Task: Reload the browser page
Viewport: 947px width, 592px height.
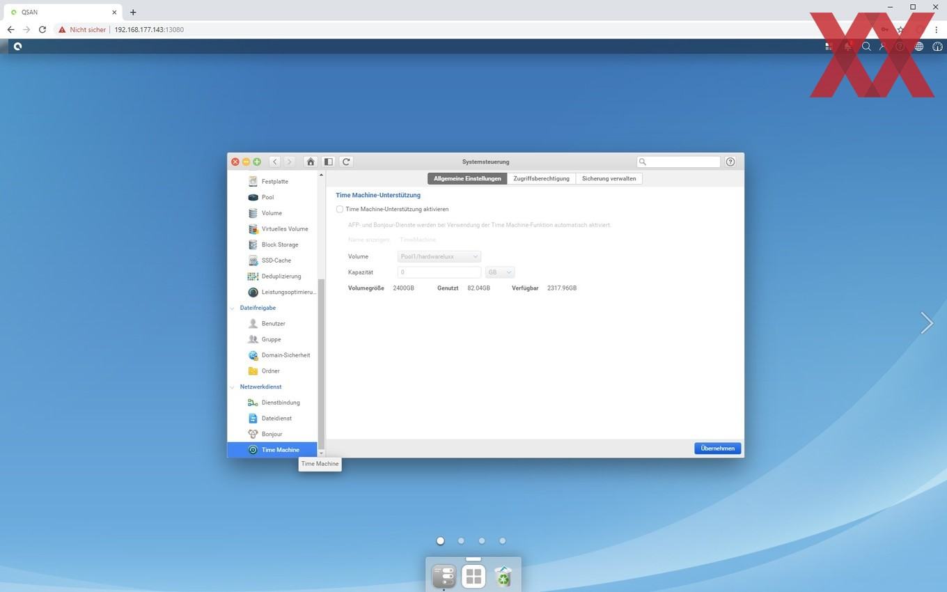Action: pos(42,30)
